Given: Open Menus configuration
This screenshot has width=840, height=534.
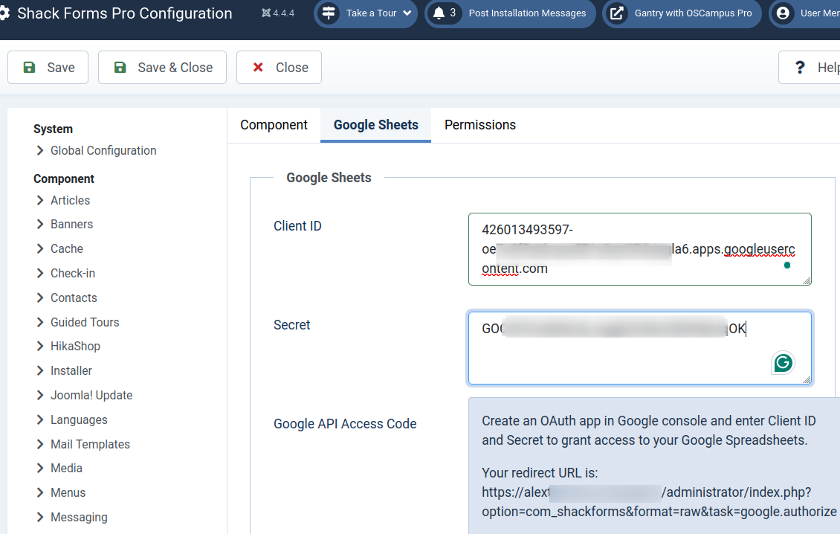Looking at the screenshot, I should [x=68, y=492].
